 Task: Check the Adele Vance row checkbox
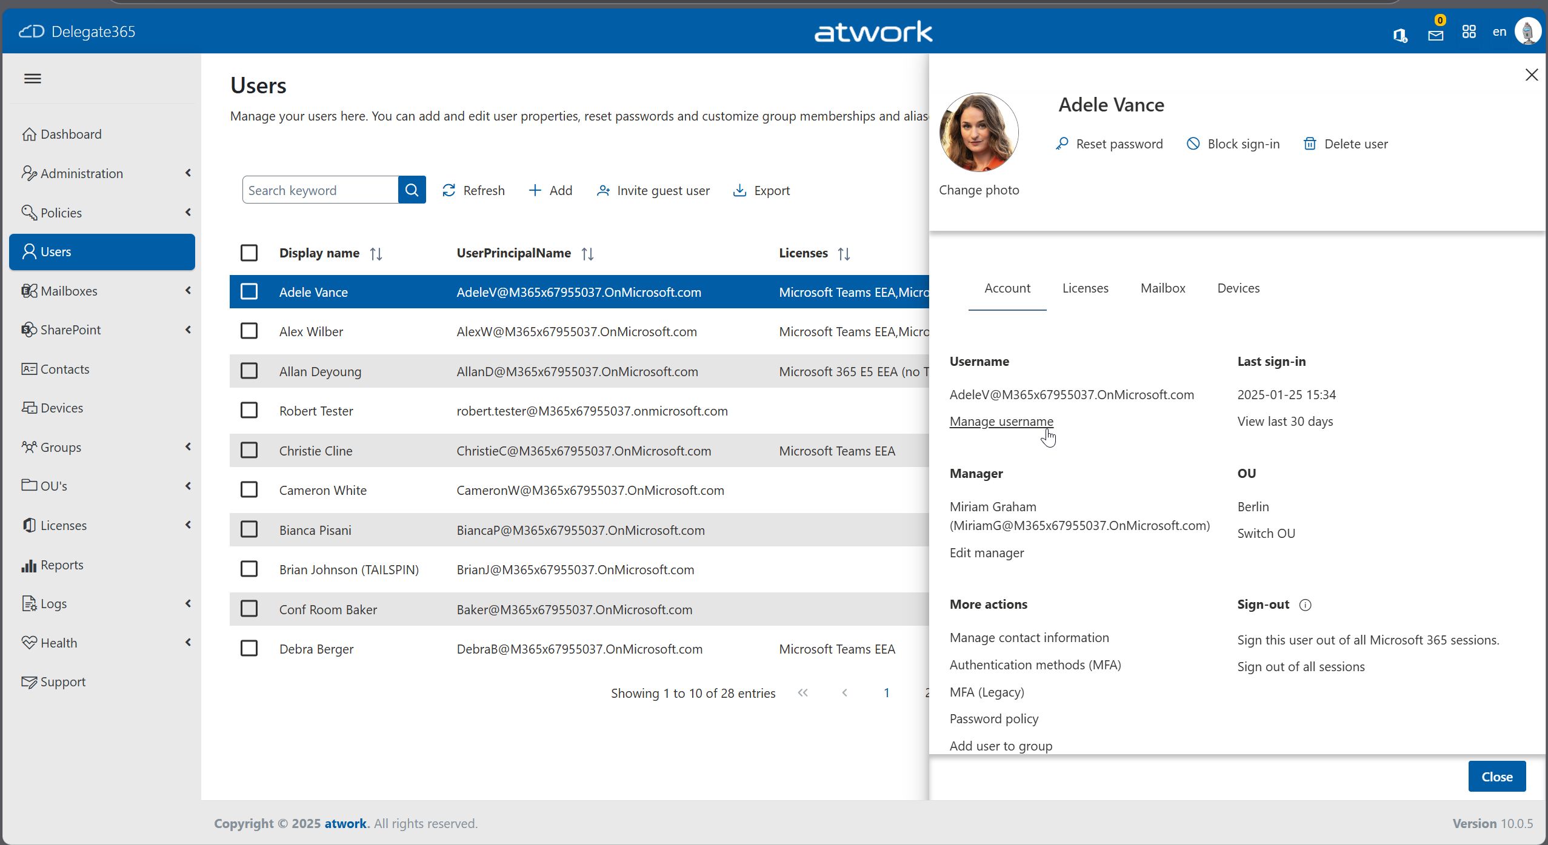coord(249,291)
